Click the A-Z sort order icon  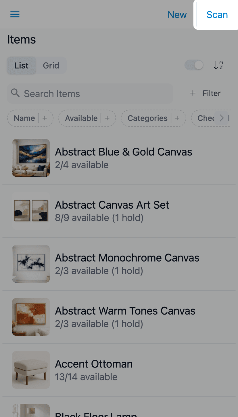tap(218, 65)
